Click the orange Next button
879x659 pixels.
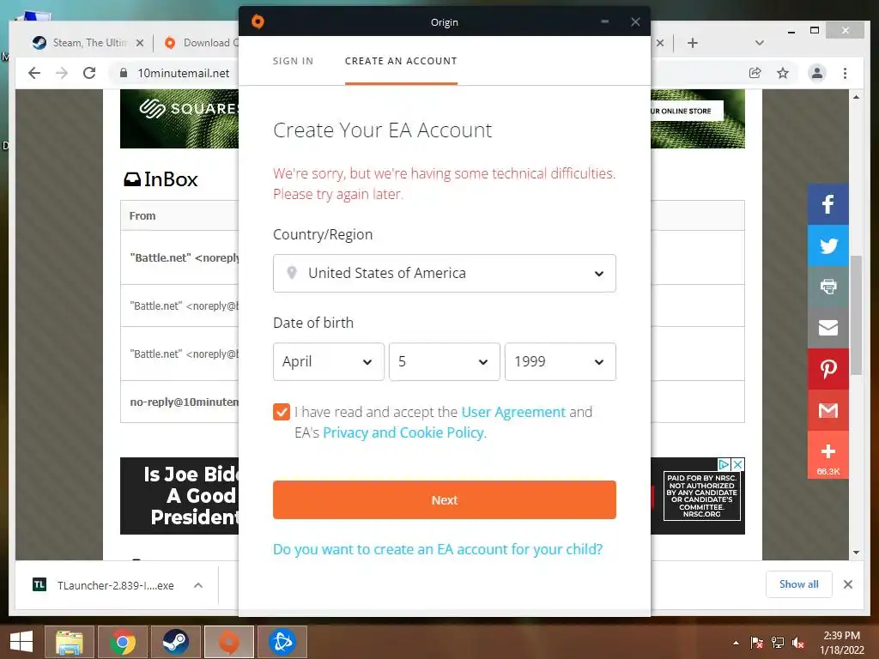pyautogui.click(x=445, y=500)
